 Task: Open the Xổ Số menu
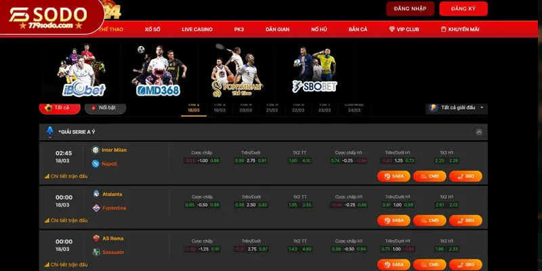point(152,29)
